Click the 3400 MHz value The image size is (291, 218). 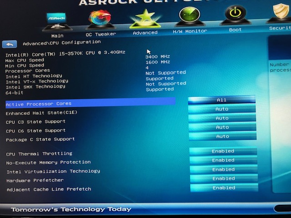158,56
